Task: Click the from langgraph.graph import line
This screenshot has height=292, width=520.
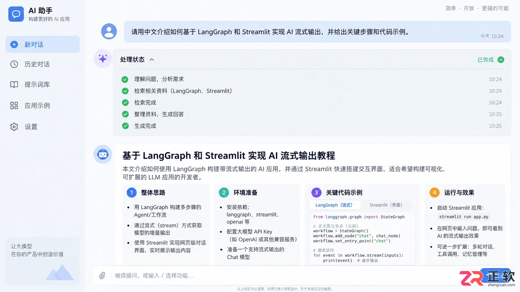Action: pyautogui.click(x=359, y=217)
